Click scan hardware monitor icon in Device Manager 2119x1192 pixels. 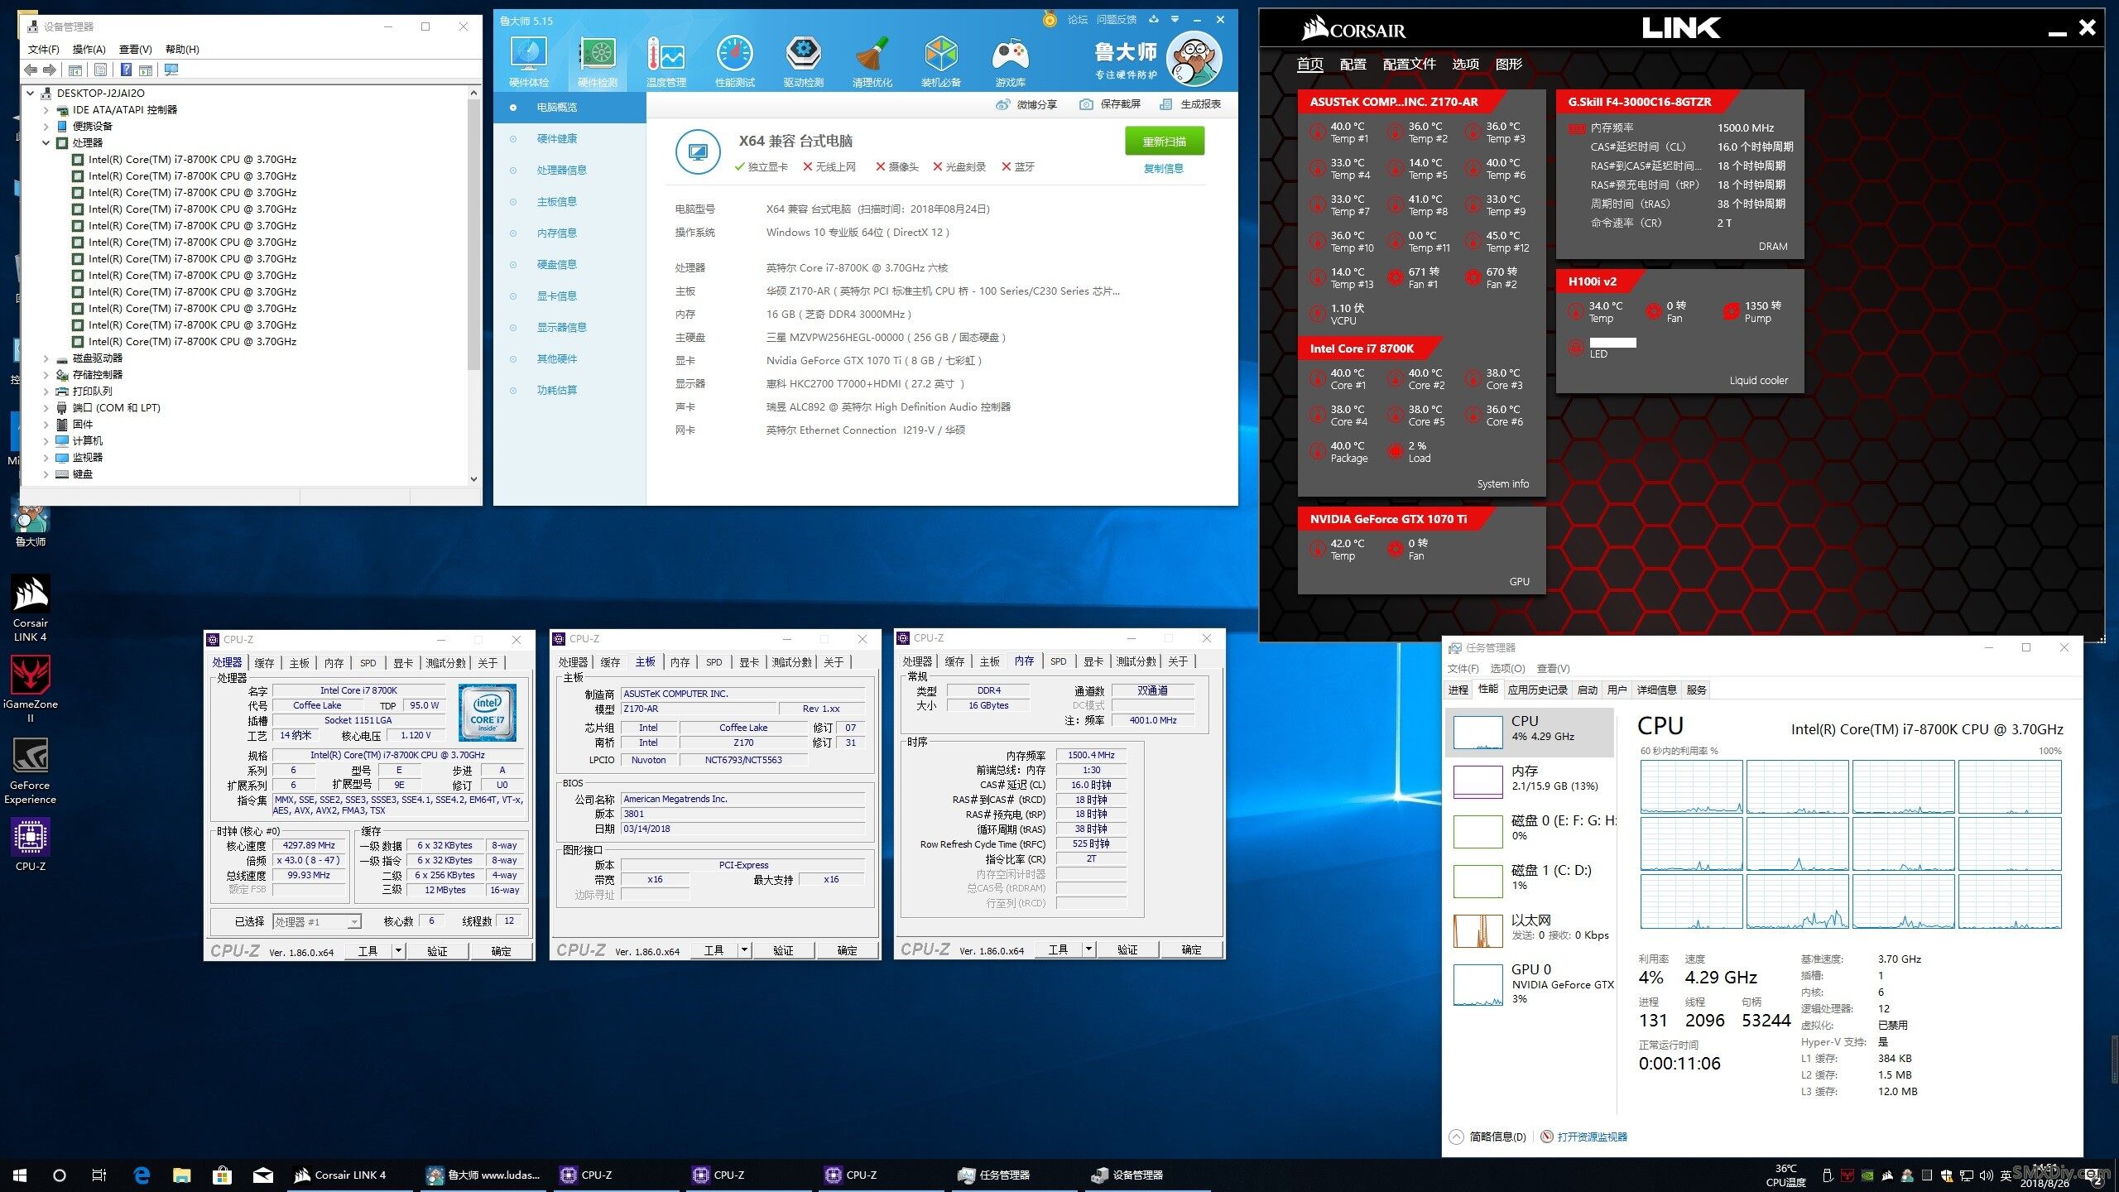171,70
